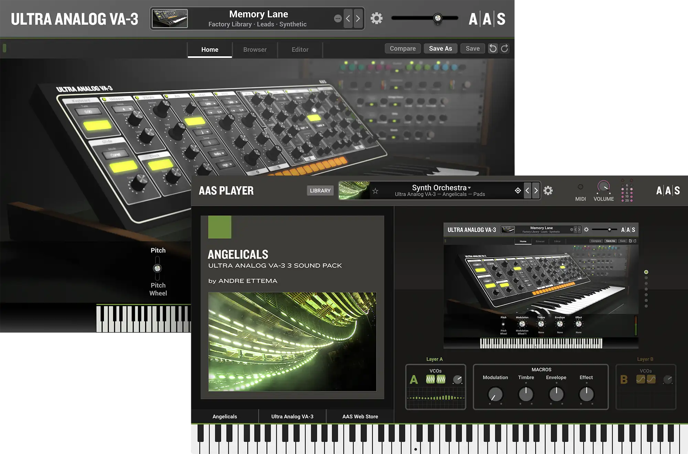This screenshot has width=688, height=454.
Task: Toggle the MIDI indicator in AAS Player
Action: point(580,187)
